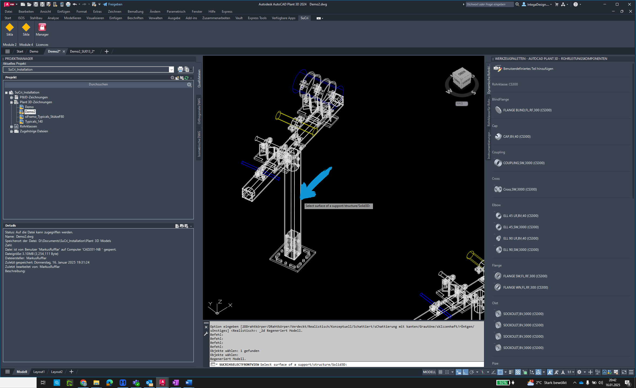Click the publish printer icon in Project Manager
This screenshot has height=388, width=636.
tap(180, 70)
